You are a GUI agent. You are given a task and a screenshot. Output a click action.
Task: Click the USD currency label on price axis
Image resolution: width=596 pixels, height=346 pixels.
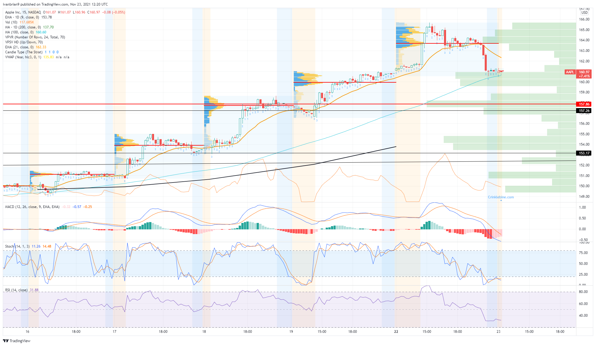coord(585,13)
